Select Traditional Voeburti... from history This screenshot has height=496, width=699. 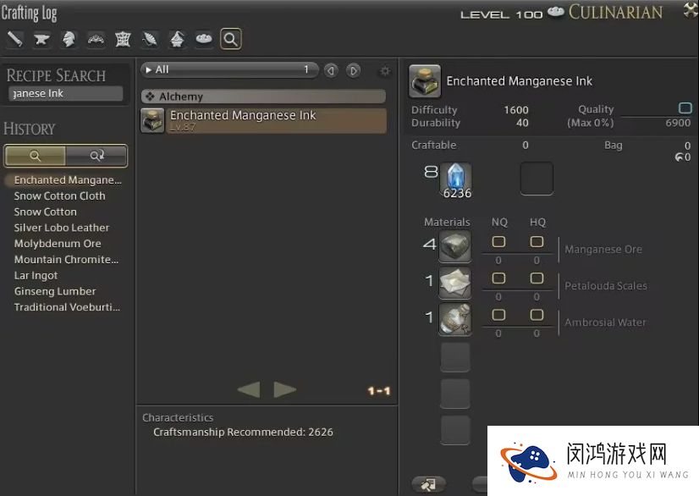[68, 307]
